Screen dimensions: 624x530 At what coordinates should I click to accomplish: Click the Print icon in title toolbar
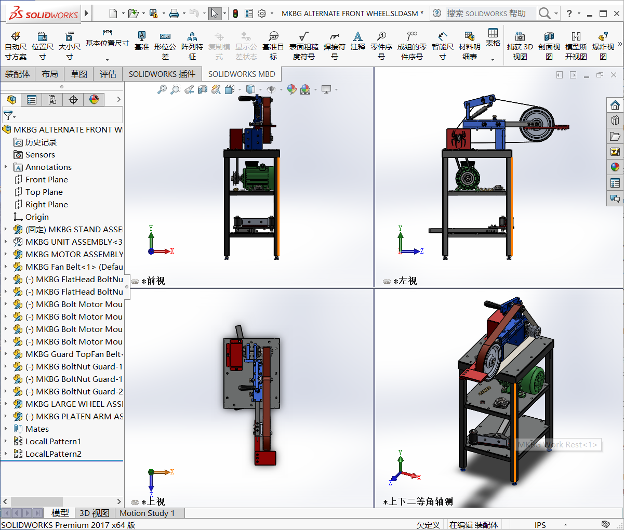174,14
